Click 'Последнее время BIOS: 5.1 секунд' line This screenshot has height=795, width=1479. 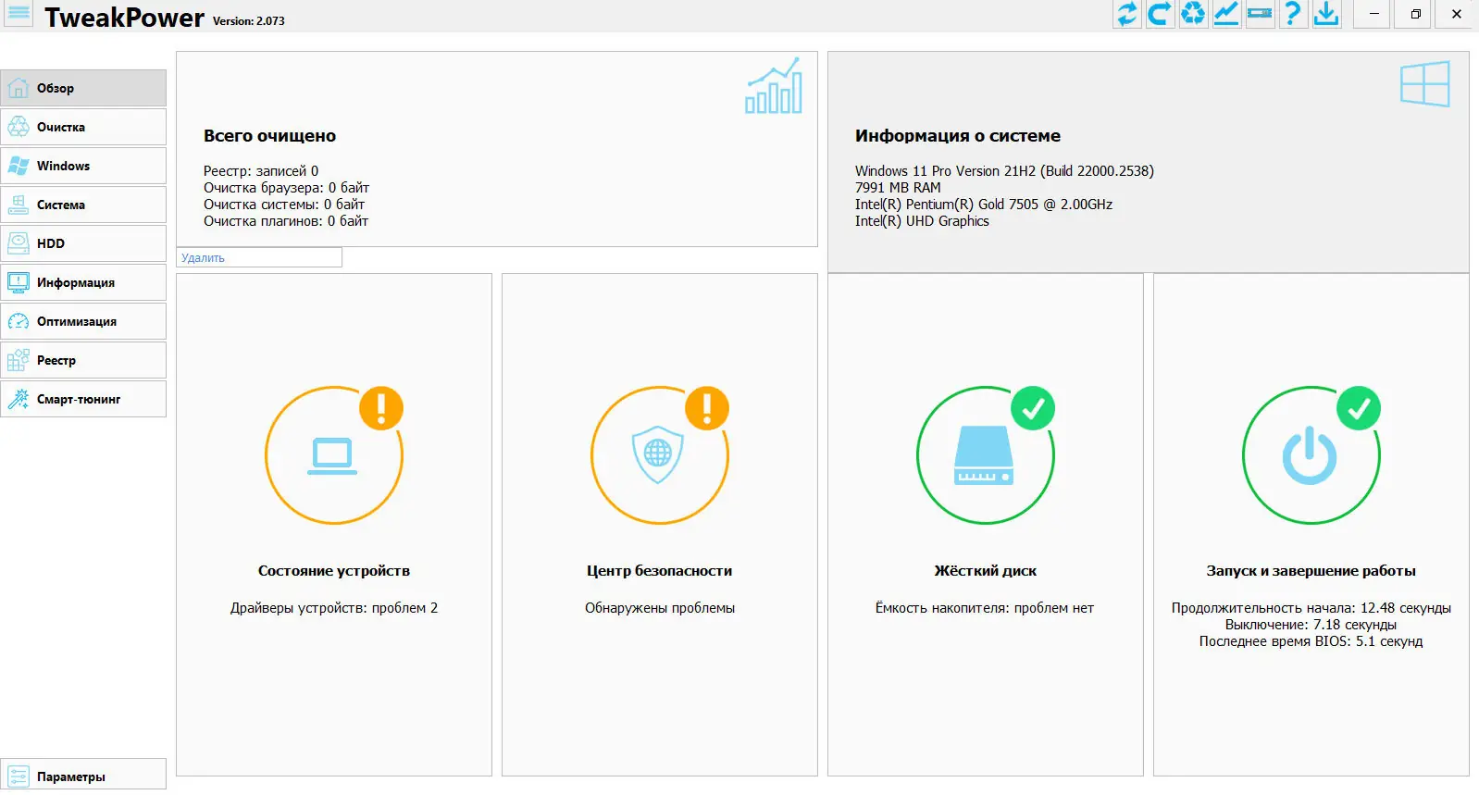point(1311,641)
